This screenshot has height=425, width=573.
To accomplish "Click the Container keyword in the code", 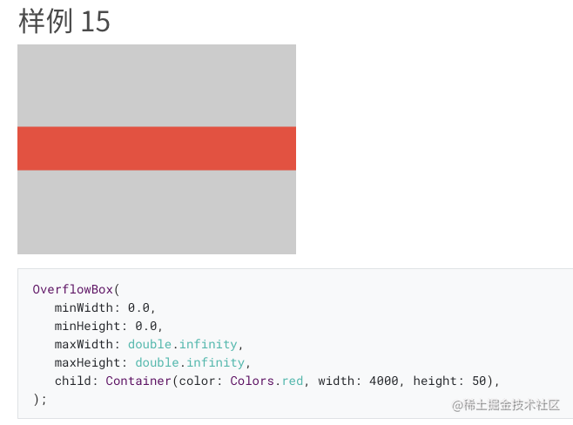I will 138,381.
